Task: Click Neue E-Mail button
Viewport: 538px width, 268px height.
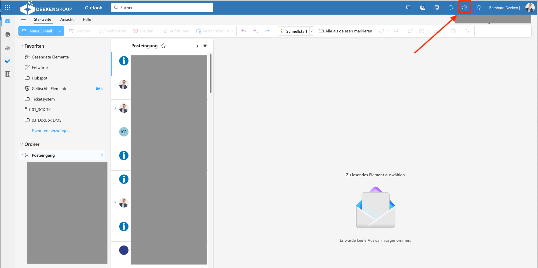Action: tap(37, 31)
